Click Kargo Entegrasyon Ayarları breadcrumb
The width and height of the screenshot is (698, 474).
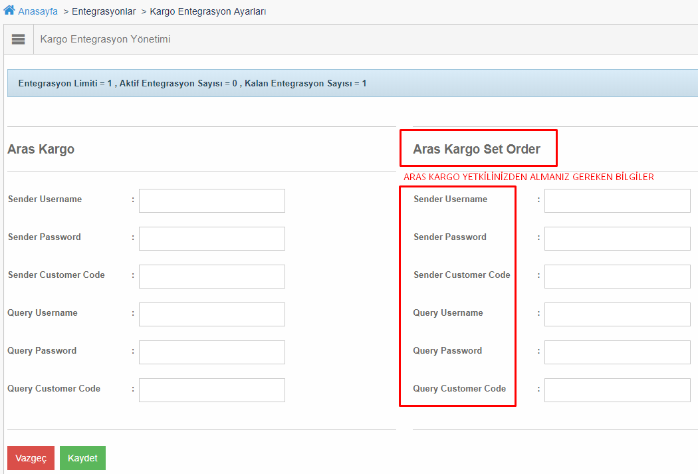point(208,11)
